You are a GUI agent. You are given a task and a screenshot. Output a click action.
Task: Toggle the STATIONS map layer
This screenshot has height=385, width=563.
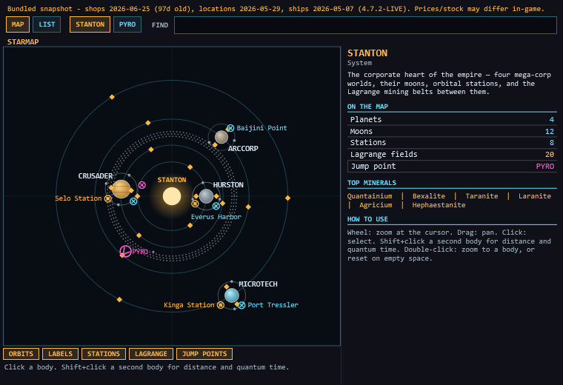[104, 354]
